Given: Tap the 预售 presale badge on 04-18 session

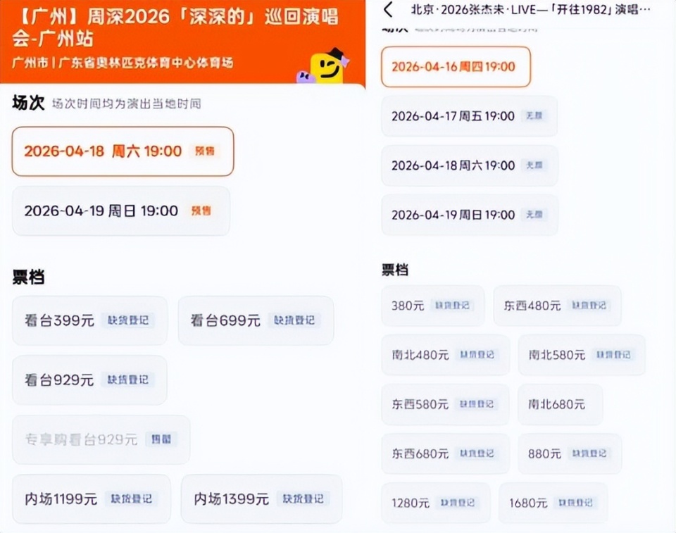Looking at the screenshot, I should [207, 151].
